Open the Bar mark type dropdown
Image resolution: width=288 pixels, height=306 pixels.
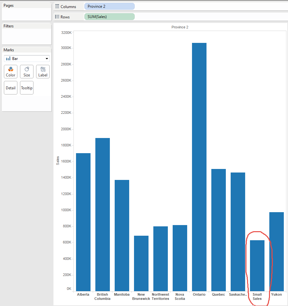click(x=27, y=59)
